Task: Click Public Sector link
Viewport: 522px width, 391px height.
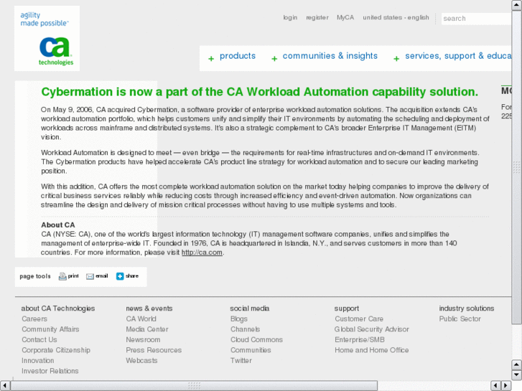Action: [x=460, y=319]
